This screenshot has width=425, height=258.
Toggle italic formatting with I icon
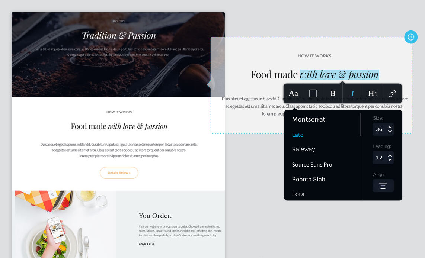point(352,93)
